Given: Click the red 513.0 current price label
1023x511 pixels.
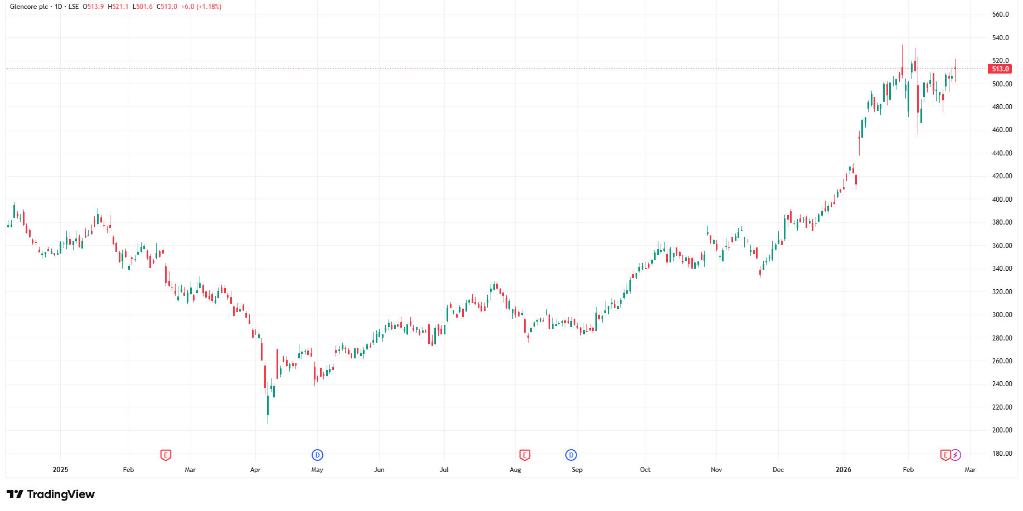Looking at the screenshot, I should 1000,69.
